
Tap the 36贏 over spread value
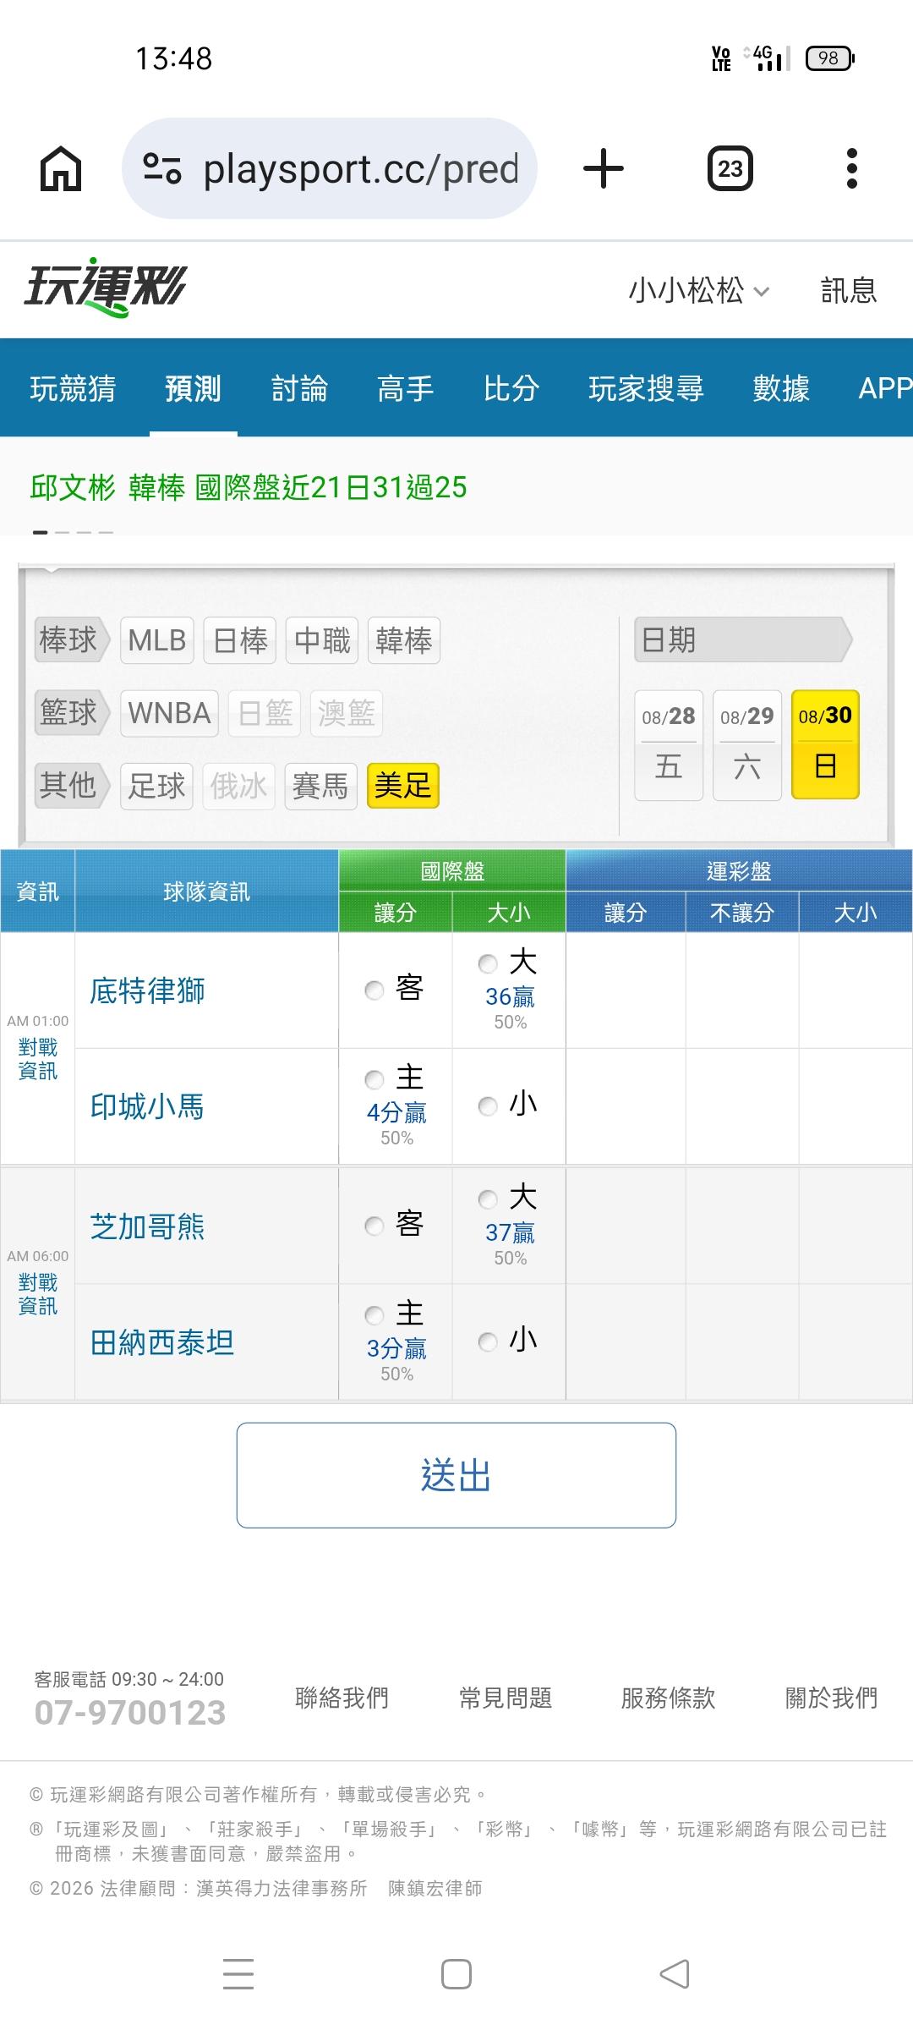[x=510, y=997]
